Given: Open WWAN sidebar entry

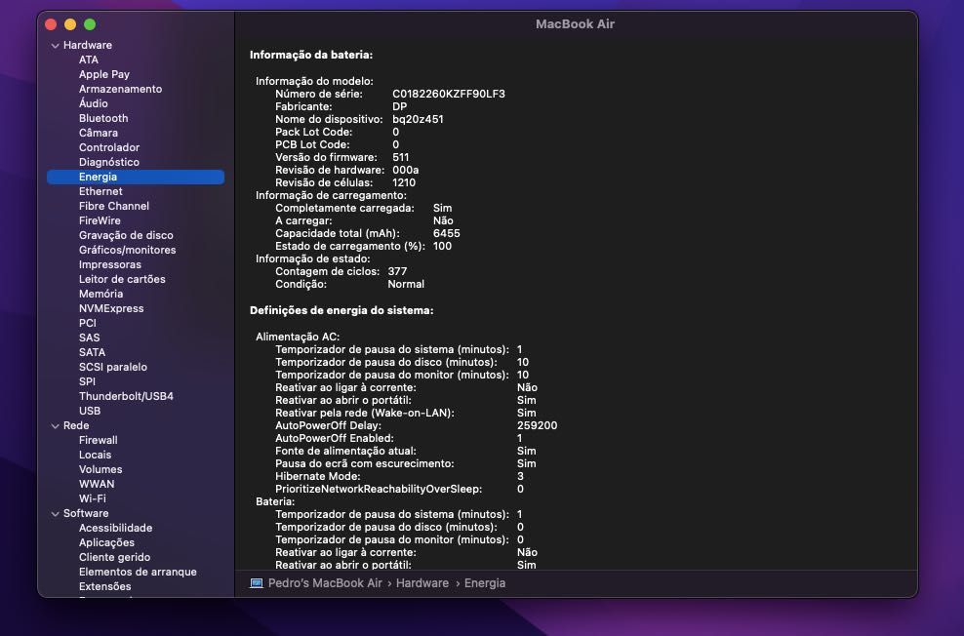Looking at the screenshot, I should click(x=97, y=484).
